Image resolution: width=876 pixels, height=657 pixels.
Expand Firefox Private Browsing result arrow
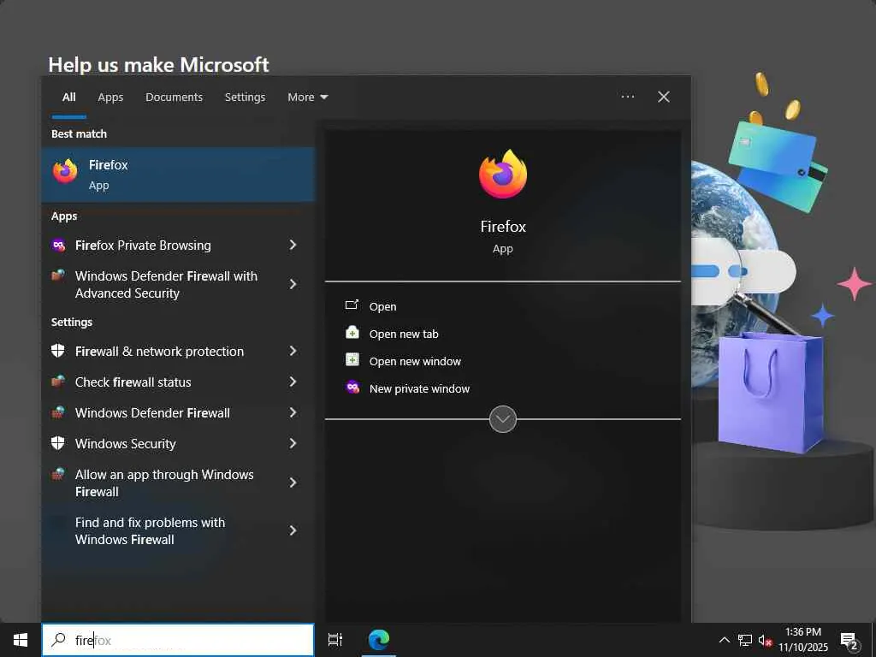coord(293,245)
